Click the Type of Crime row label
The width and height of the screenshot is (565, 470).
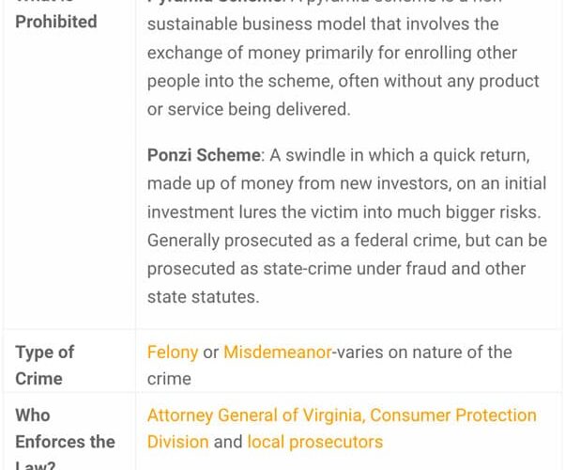[45, 366]
